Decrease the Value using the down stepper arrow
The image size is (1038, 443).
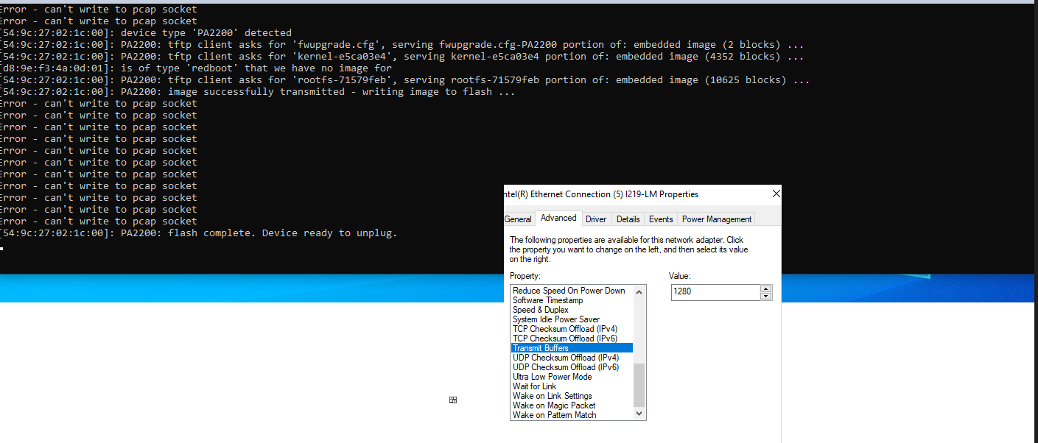click(765, 295)
